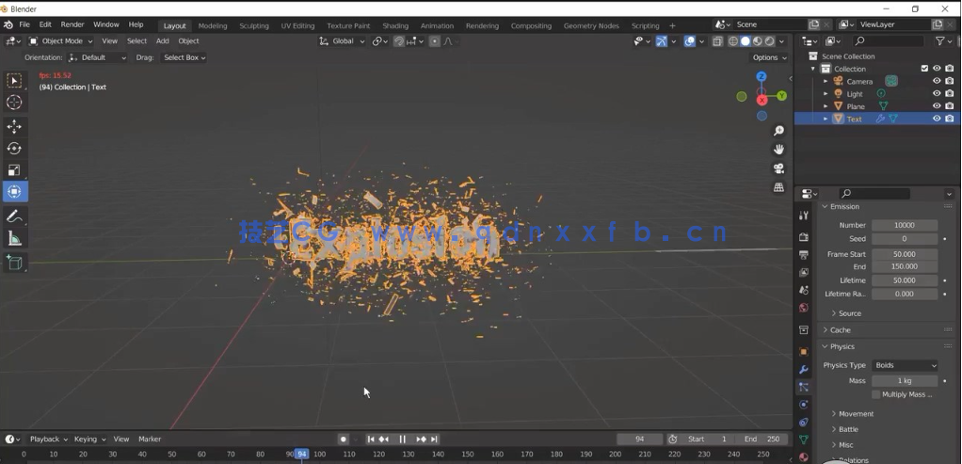Image resolution: width=962 pixels, height=464 pixels.
Task: Switch to wireframe viewport shading
Action: 733,41
